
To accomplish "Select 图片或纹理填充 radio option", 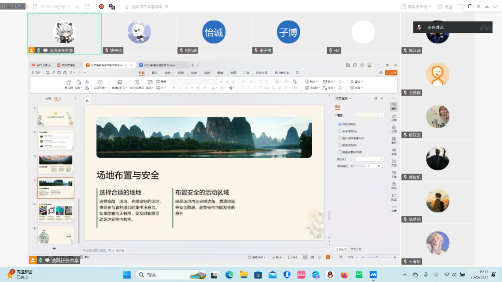I will click(x=340, y=138).
